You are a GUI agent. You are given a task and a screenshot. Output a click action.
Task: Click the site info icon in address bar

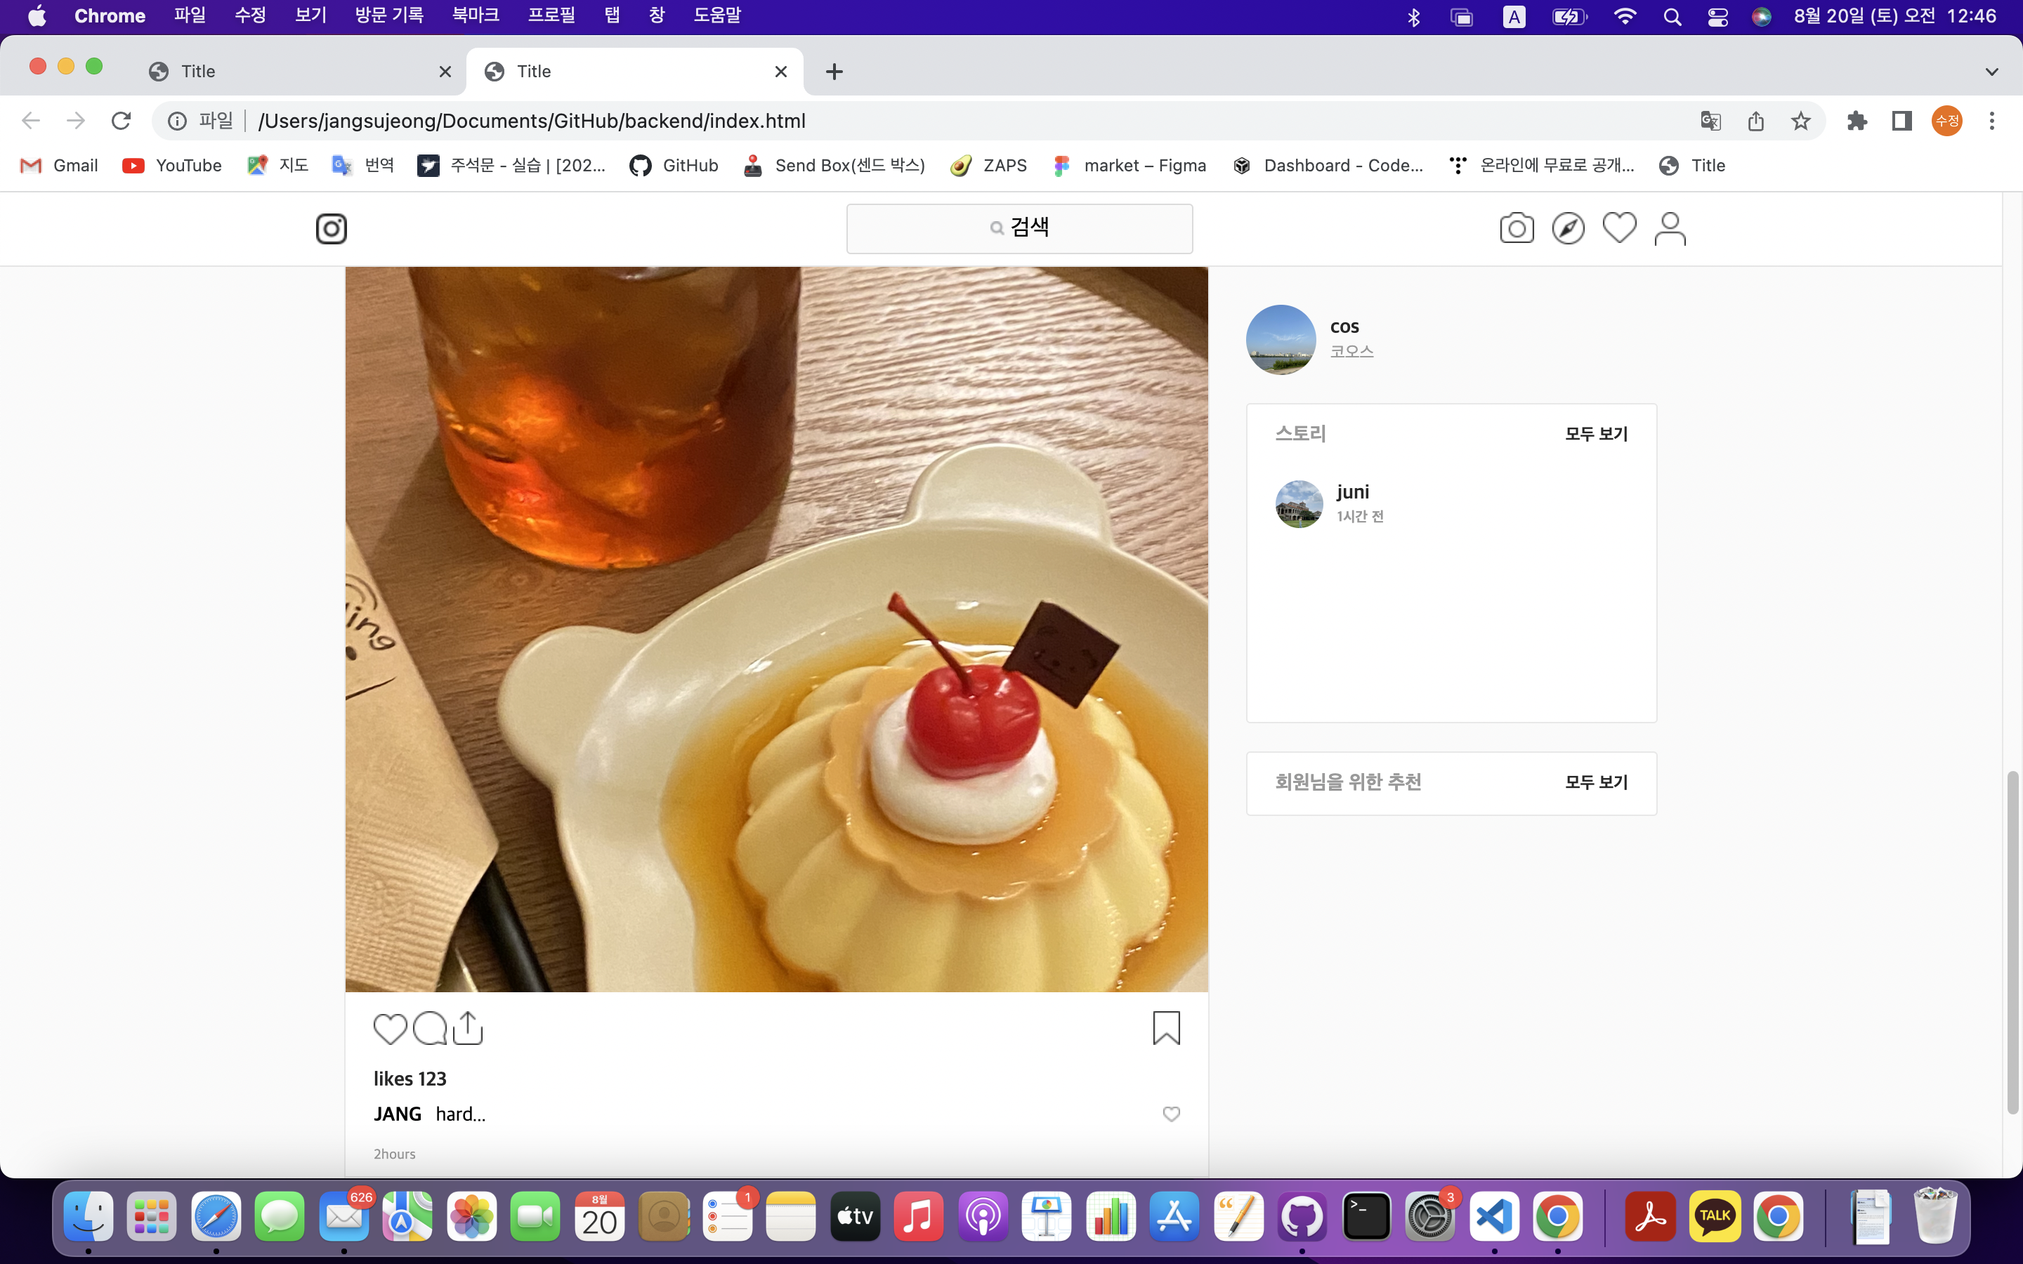tap(176, 121)
